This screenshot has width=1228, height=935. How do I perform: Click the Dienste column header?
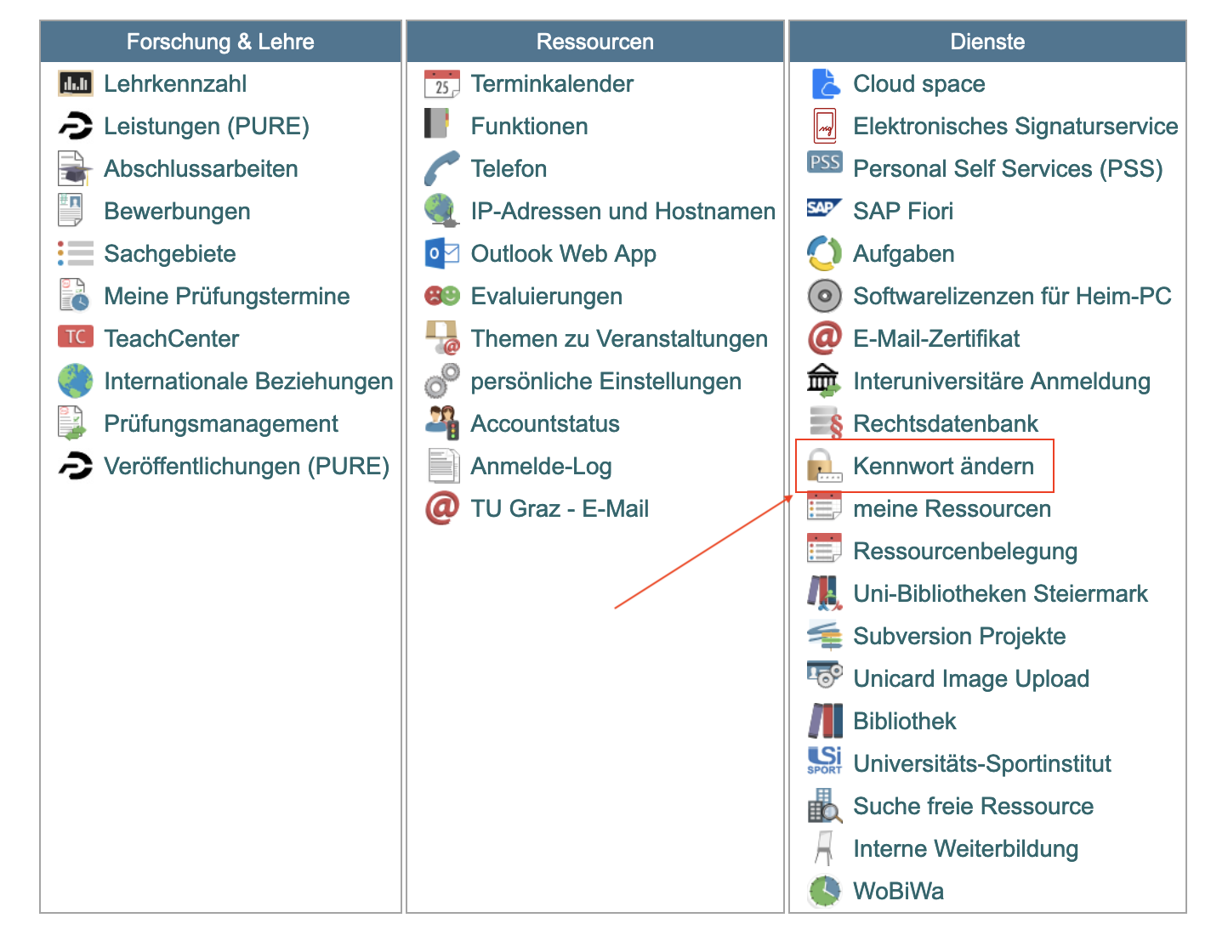[x=987, y=42]
